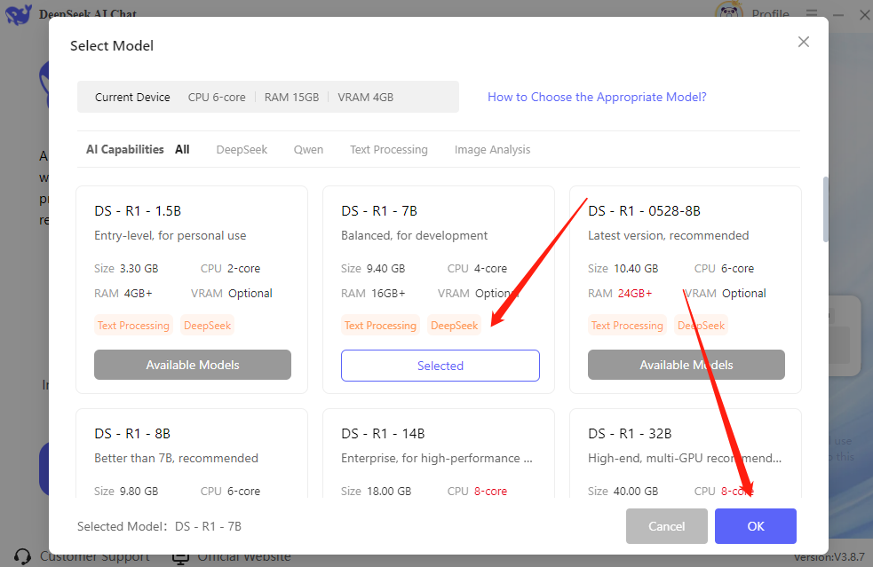Select the DS - R1 - 0528-8B card title

point(644,211)
